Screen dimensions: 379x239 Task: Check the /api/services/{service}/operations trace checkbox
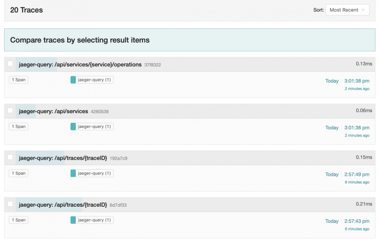pos(10,64)
